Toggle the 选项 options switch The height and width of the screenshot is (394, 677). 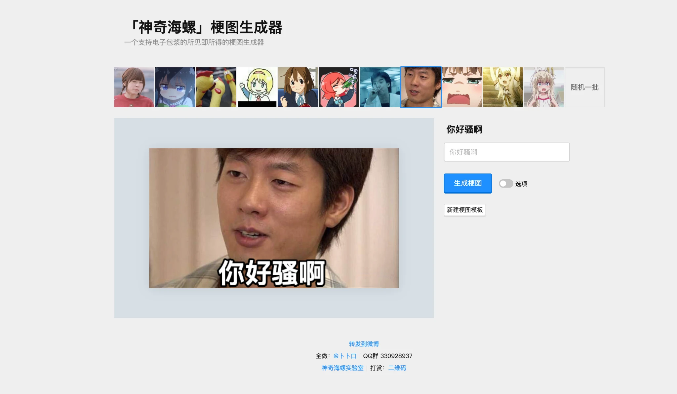(x=506, y=184)
